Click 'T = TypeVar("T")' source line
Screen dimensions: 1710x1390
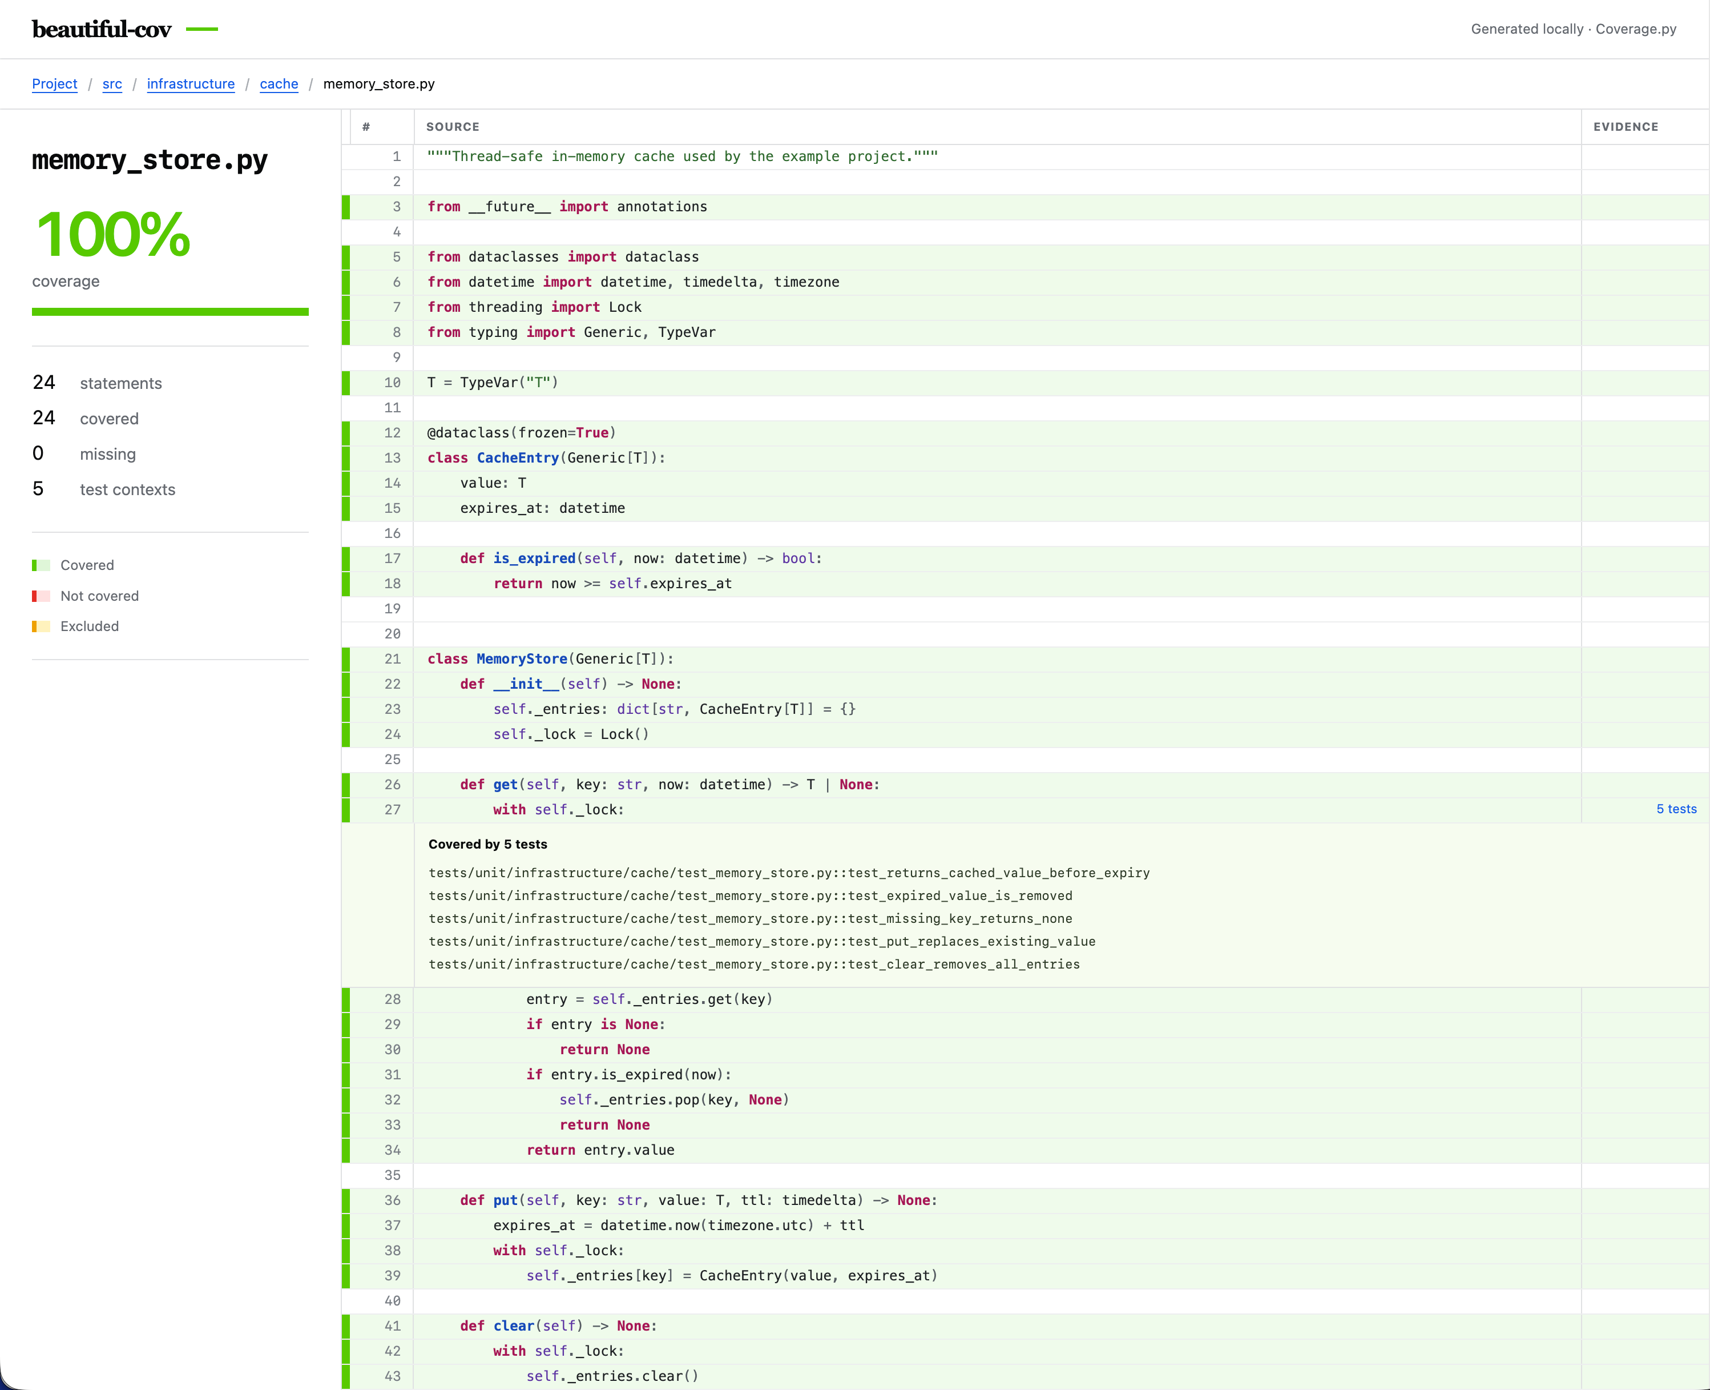[x=492, y=383]
